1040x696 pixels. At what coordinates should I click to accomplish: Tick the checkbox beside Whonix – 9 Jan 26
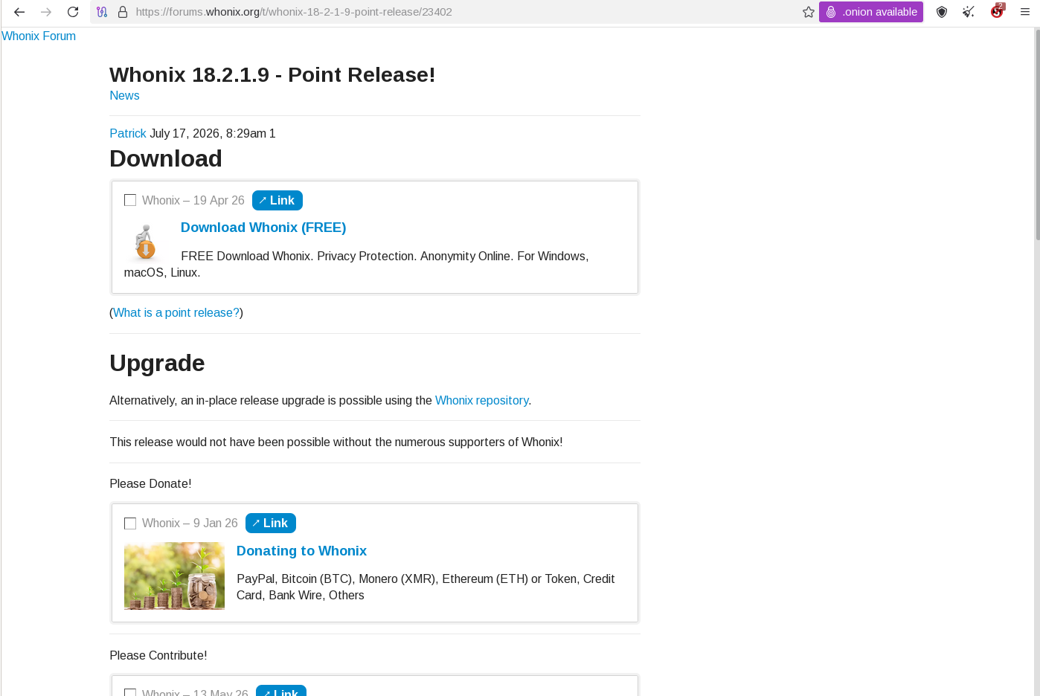pyautogui.click(x=130, y=523)
